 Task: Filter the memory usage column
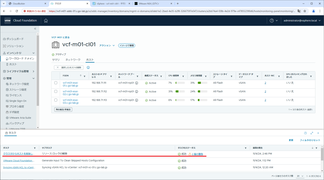[x=206, y=76]
